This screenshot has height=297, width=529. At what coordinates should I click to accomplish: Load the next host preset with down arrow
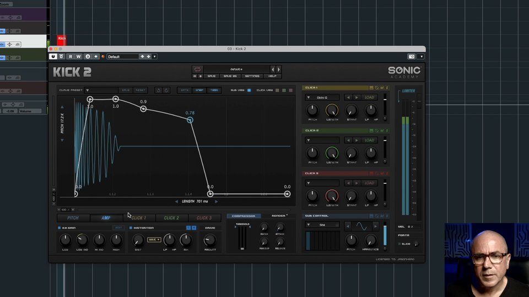coord(148,57)
